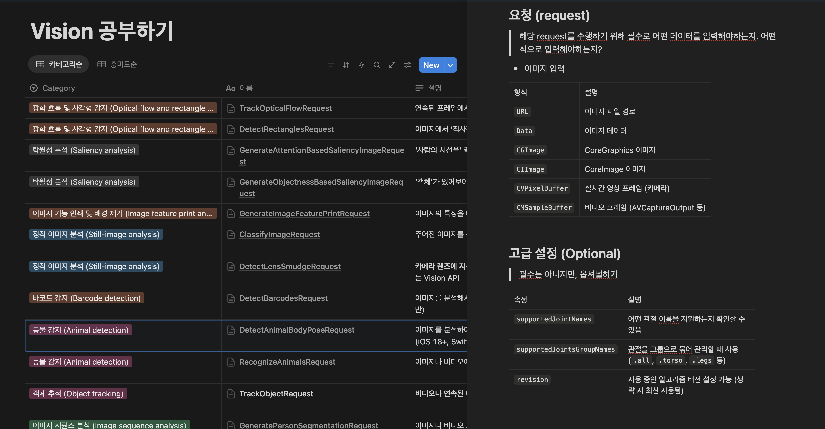Click the expand full-page arrows icon
Viewport: 825px width, 429px height.
392,65
